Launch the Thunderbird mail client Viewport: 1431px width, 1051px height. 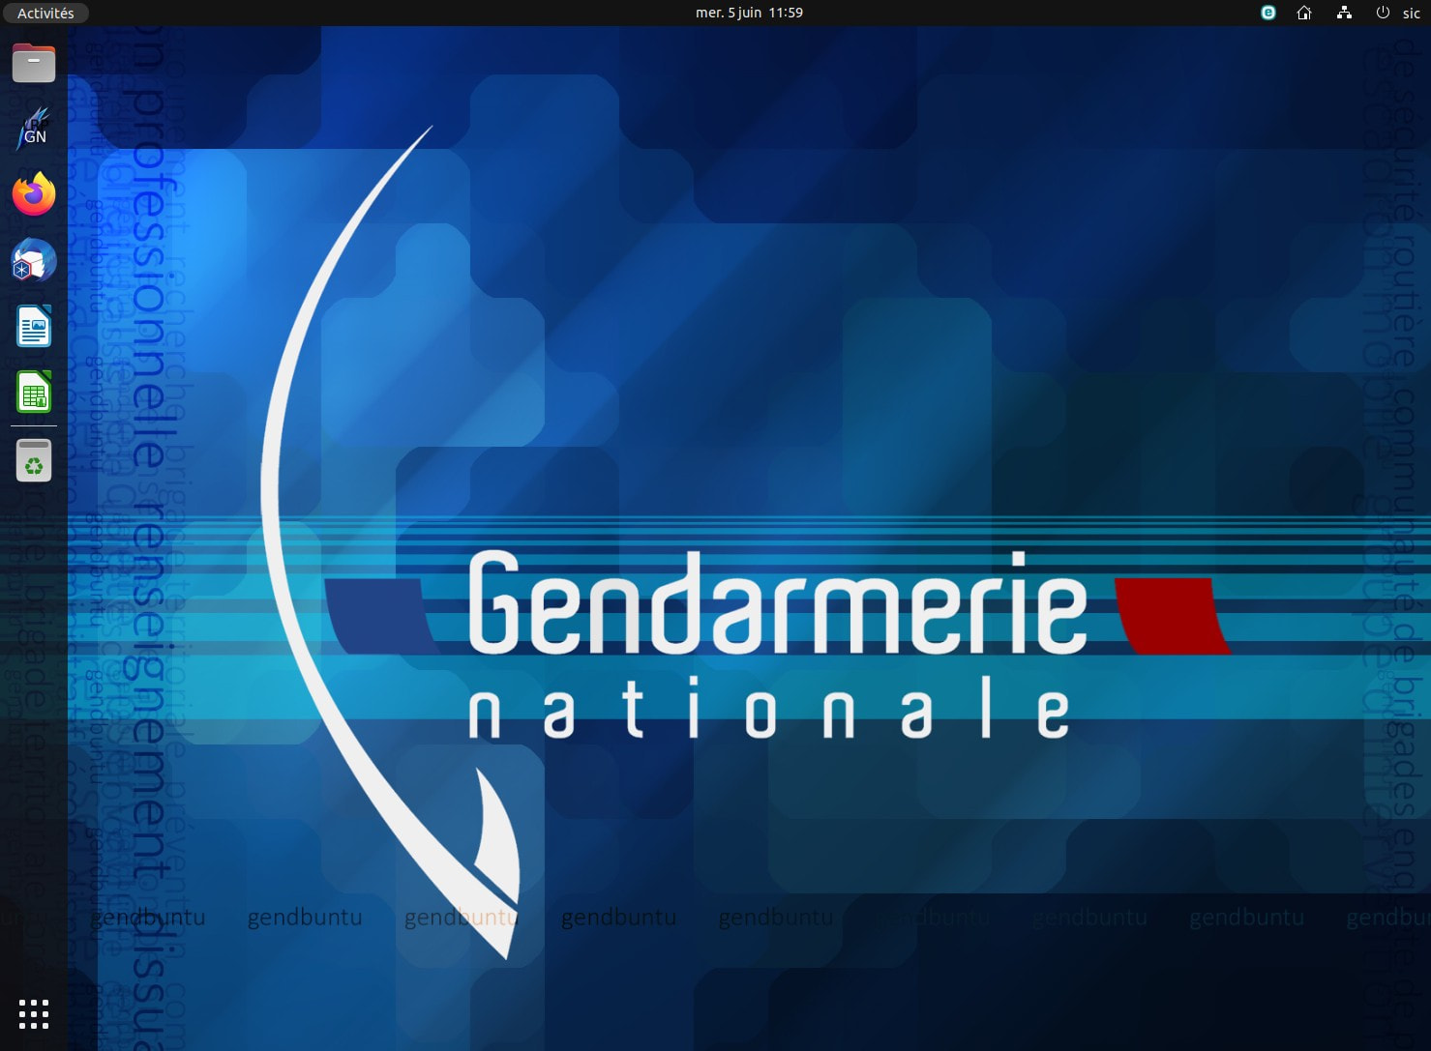coord(34,260)
